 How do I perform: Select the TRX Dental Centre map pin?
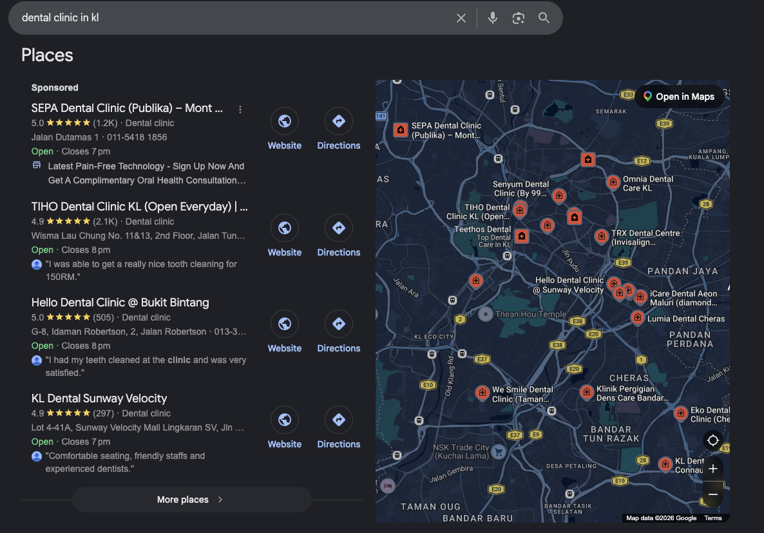(602, 236)
